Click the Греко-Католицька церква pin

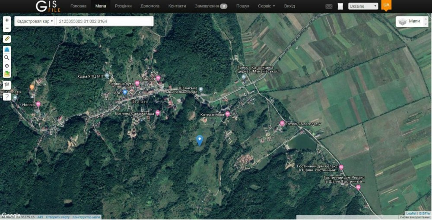(x=244, y=77)
